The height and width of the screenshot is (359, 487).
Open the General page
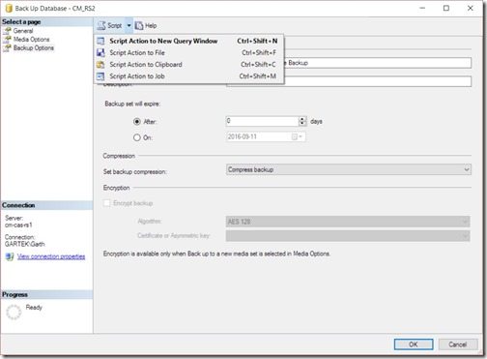tap(23, 31)
